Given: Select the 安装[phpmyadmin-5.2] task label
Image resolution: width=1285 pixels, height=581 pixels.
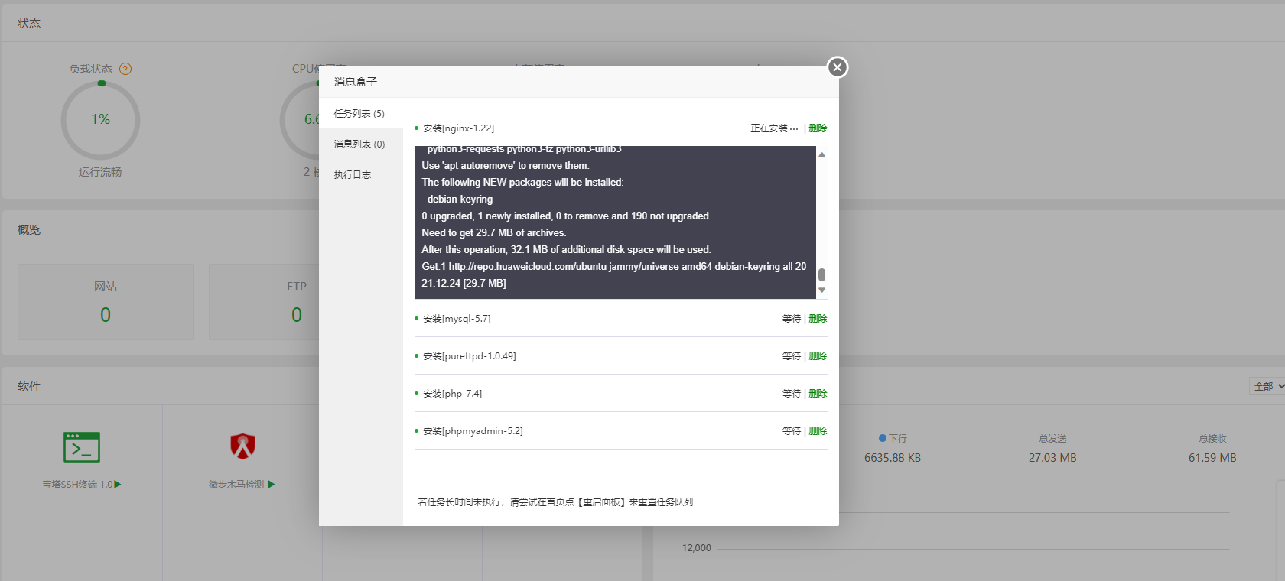Looking at the screenshot, I should tap(473, 431).
